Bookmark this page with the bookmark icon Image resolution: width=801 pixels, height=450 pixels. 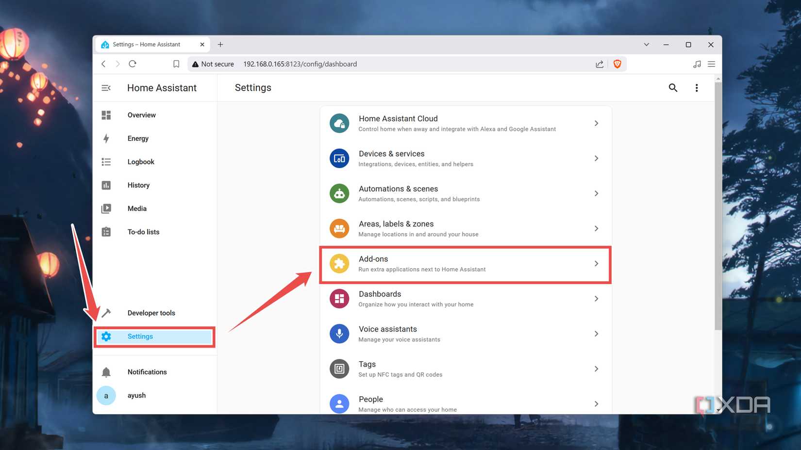pos(176,64)
